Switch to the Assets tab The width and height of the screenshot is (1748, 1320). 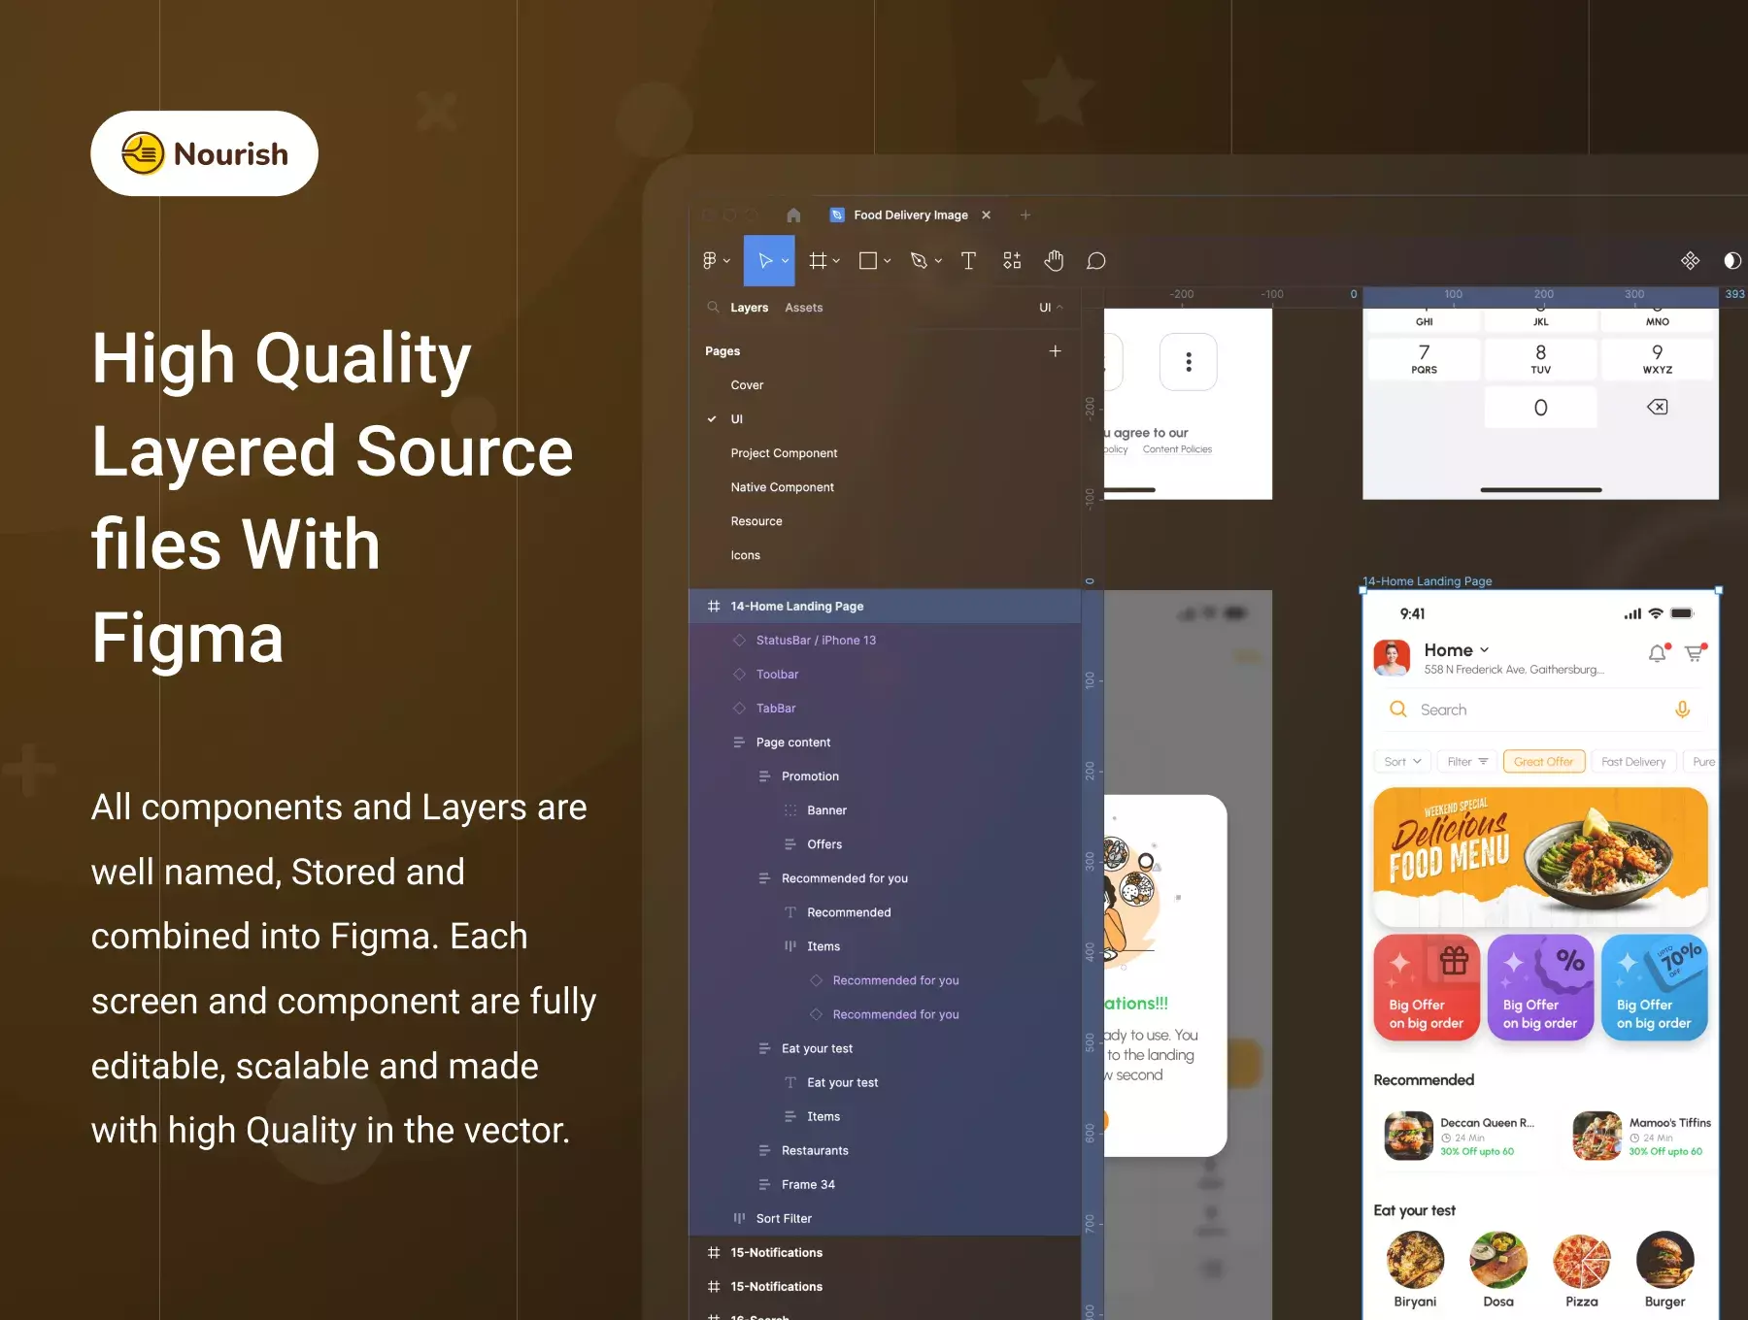pyautogui.click(x=803, y=308)
